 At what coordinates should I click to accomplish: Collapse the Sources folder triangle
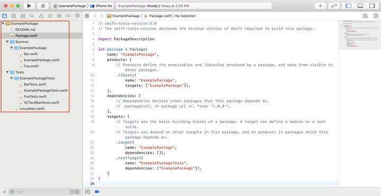click(x=7, y=42)
